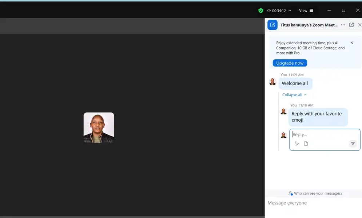This screenshot has width=362, height=218.
Task: Click the You 11:09 AM timestamp
Action: 292,75
